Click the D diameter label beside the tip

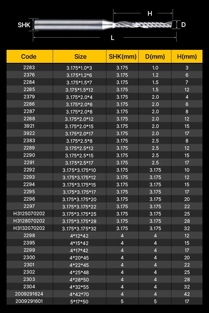[183, 25]
